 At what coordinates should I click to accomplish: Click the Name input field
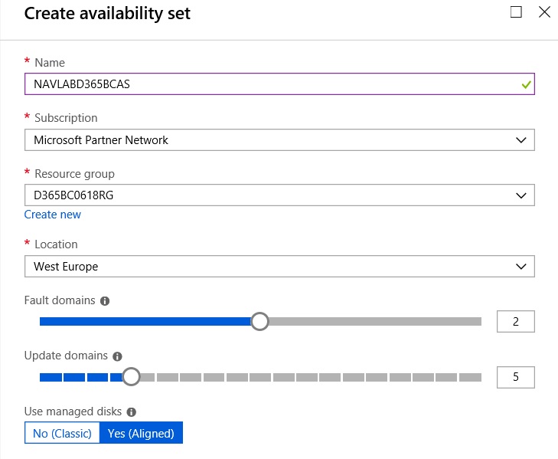(x=279, y=84)
